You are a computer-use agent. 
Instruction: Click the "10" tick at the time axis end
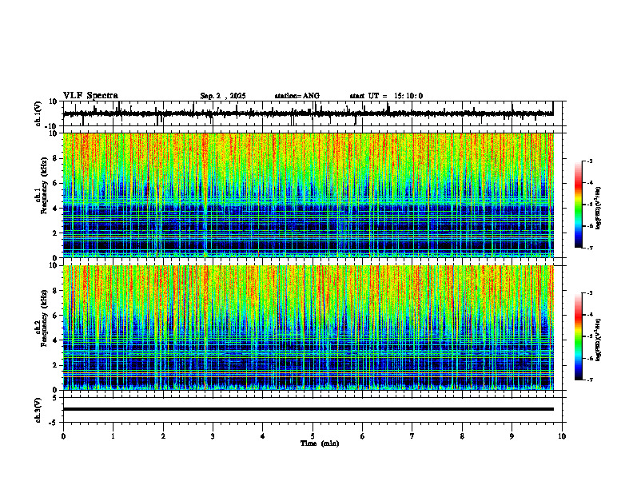click(x=562, y=436)
